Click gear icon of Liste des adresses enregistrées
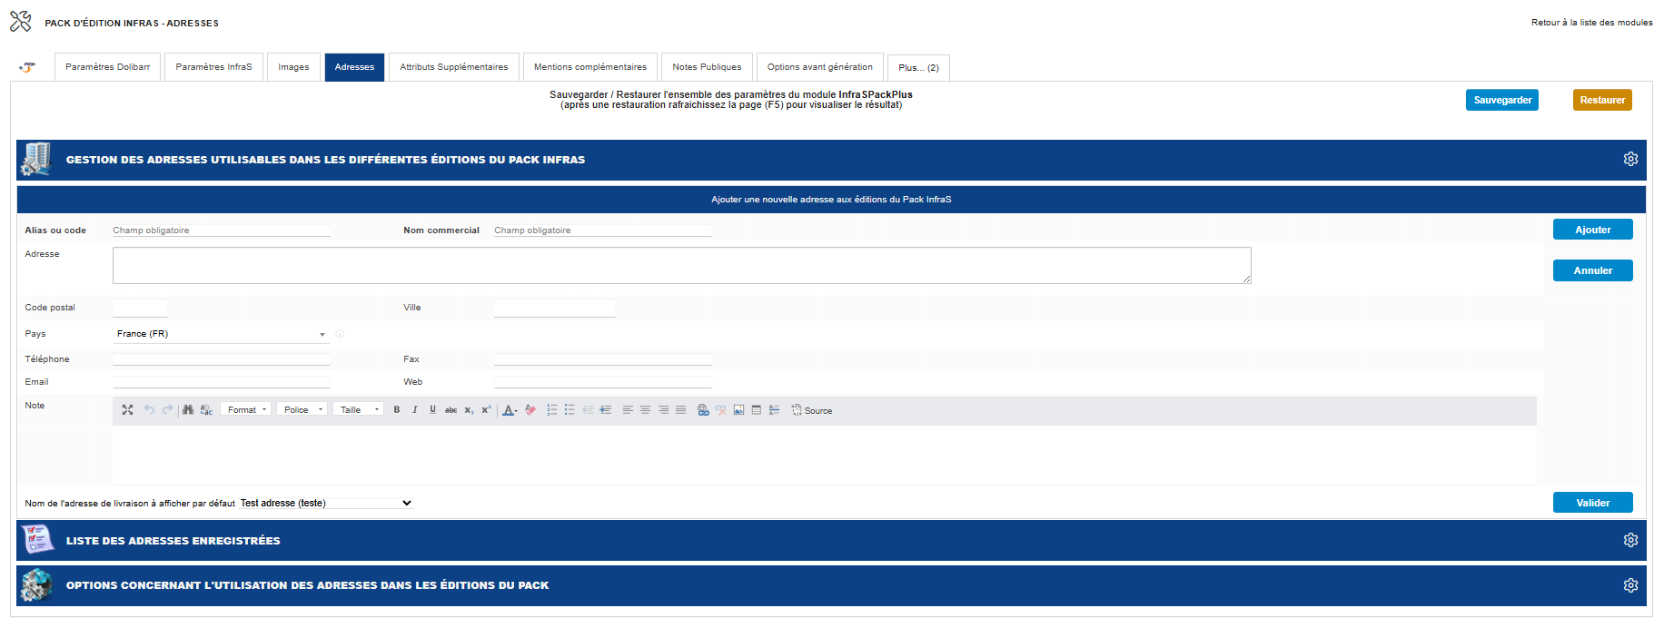This screenshot has height=618, width=1664. pyautogui.click(x=1630, y=540)
